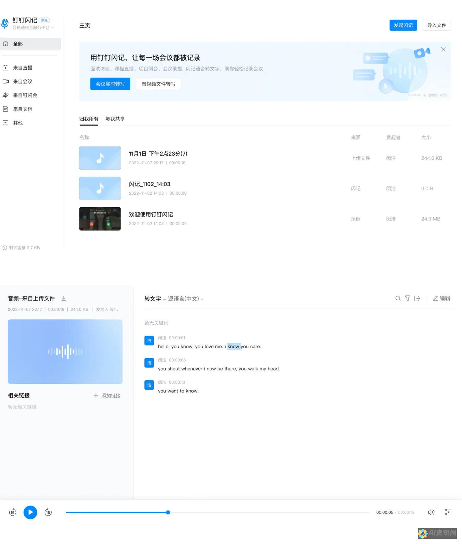
Task: Download the audio file via the download icon
Action: 64,298
